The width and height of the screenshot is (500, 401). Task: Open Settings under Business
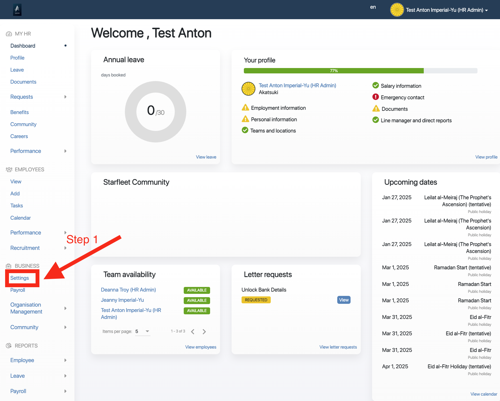(x=20, y=278)
